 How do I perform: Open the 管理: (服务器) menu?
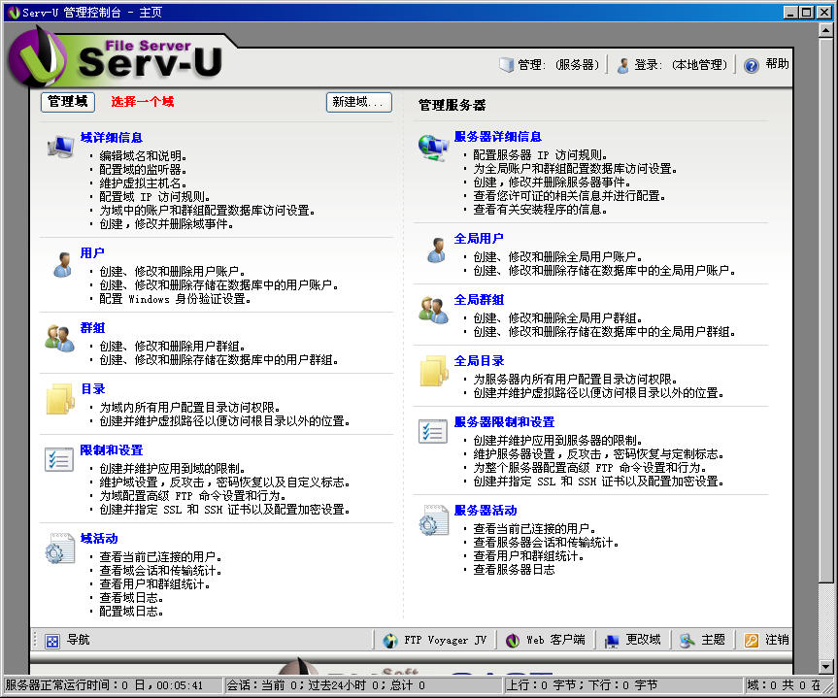point(549,65)
